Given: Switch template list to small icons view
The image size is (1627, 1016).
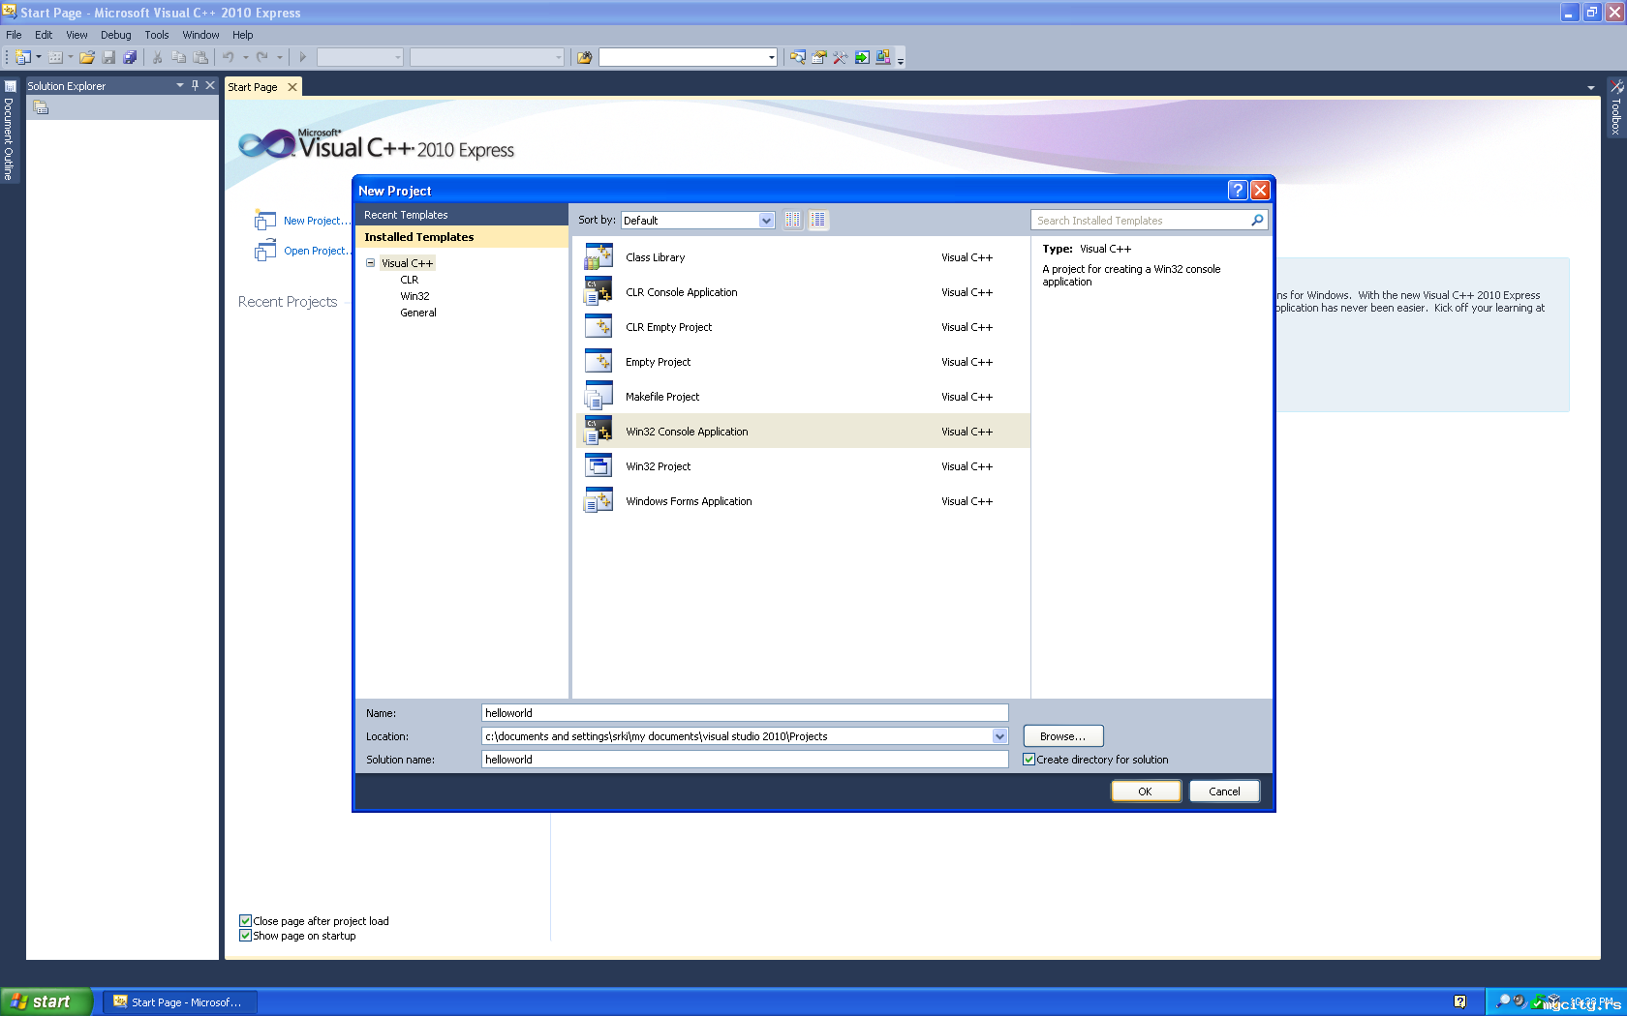Looking at the screenshot, I should click(793, 220).
